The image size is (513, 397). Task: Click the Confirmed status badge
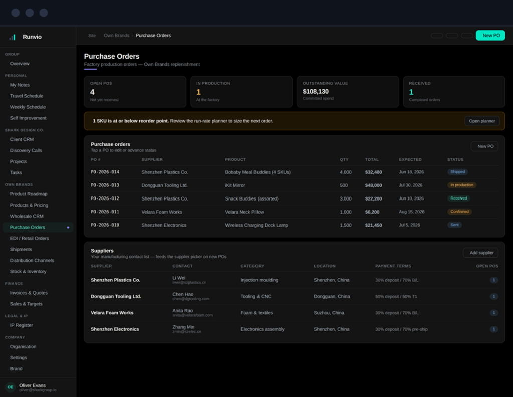[459, 212]
